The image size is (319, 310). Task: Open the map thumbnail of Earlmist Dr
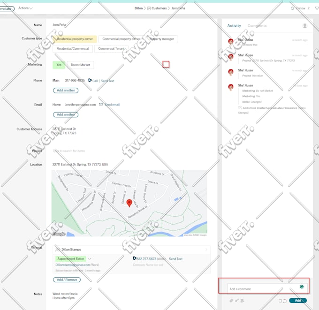129,203
